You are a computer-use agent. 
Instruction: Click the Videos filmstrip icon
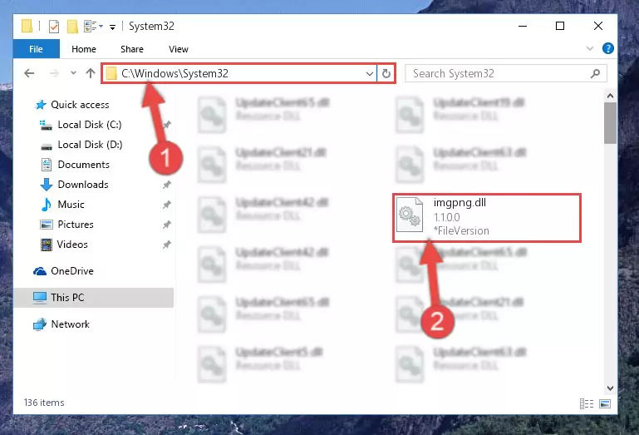[x=47, y=245]
